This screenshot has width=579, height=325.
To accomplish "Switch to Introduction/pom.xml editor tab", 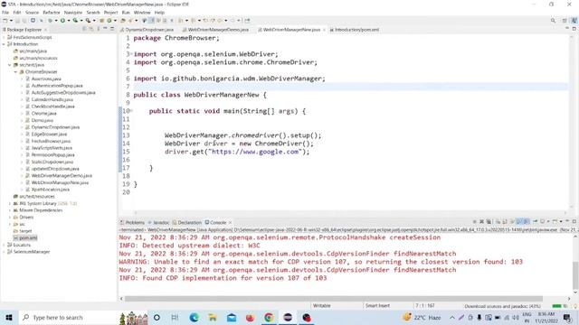I will coord(355,30).
